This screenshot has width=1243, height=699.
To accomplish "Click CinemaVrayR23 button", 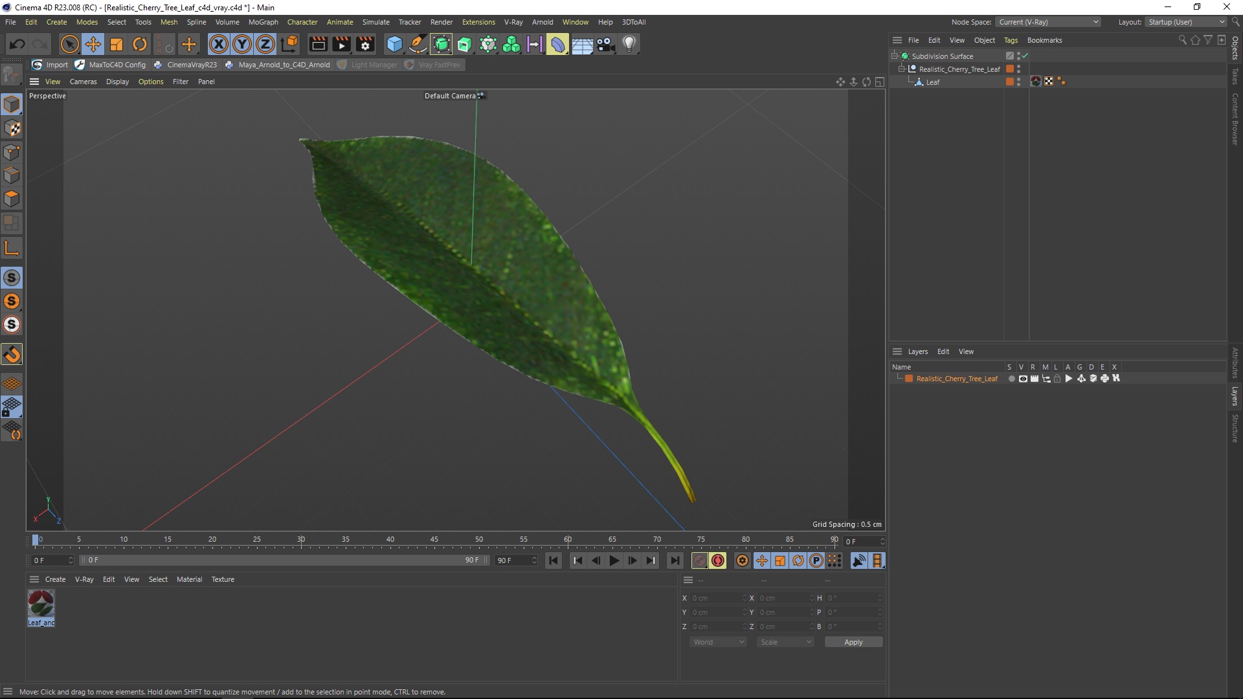I will [185, 65].
